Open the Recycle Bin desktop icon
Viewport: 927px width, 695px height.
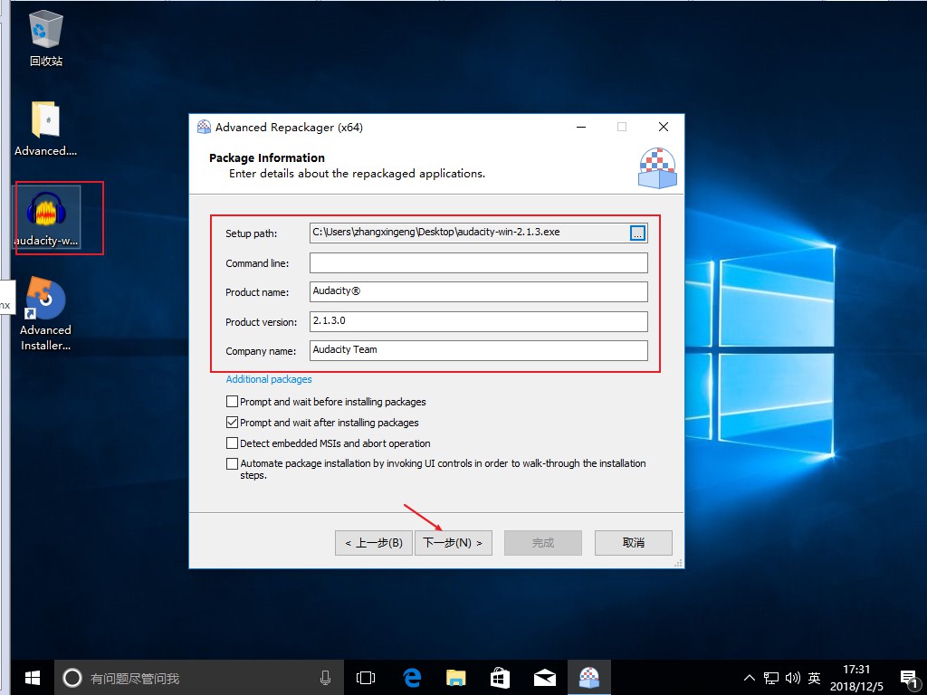[x=45, y=38]
